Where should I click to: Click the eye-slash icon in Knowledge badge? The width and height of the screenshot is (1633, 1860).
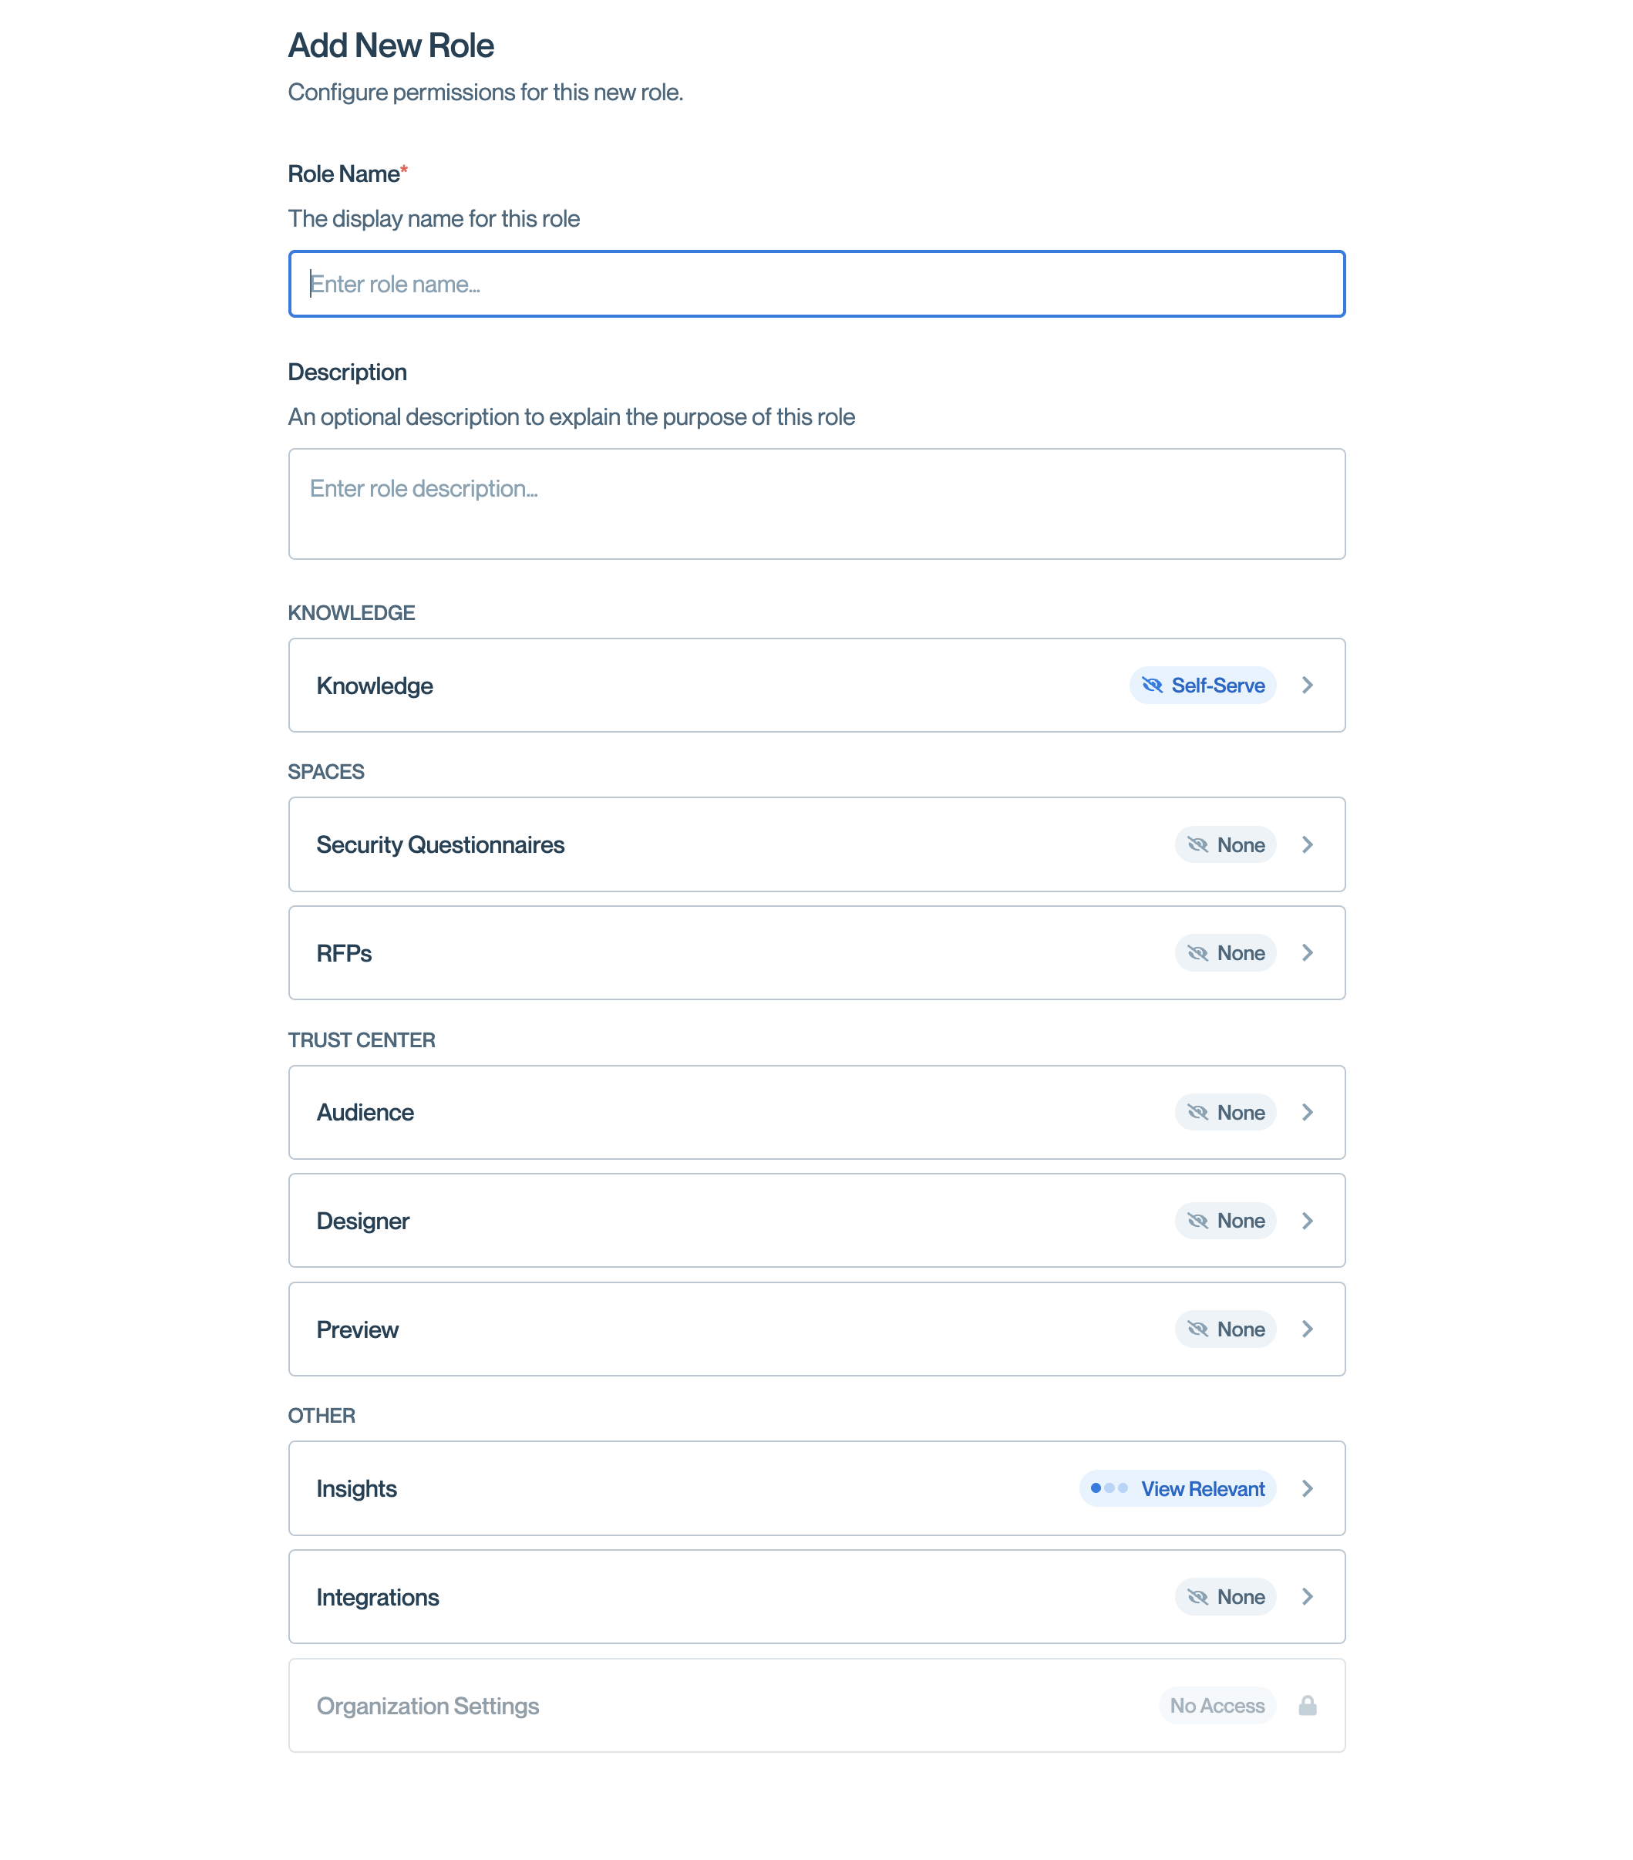[1152, 686]
